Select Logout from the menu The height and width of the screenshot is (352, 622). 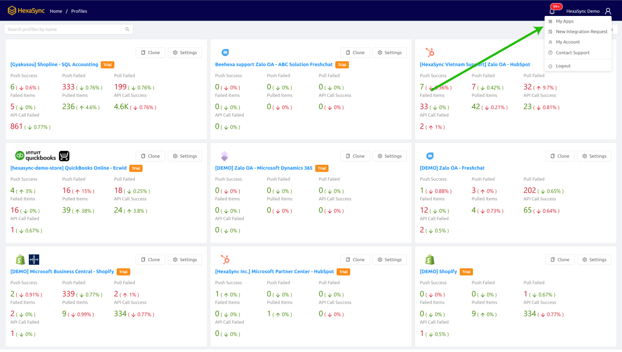pyautogui.click(x=578, y=66)
